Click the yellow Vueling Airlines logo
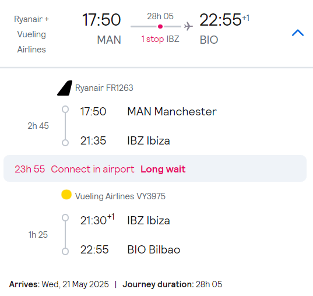This screenshot has width=313, height=296. (x=66, y=195)
